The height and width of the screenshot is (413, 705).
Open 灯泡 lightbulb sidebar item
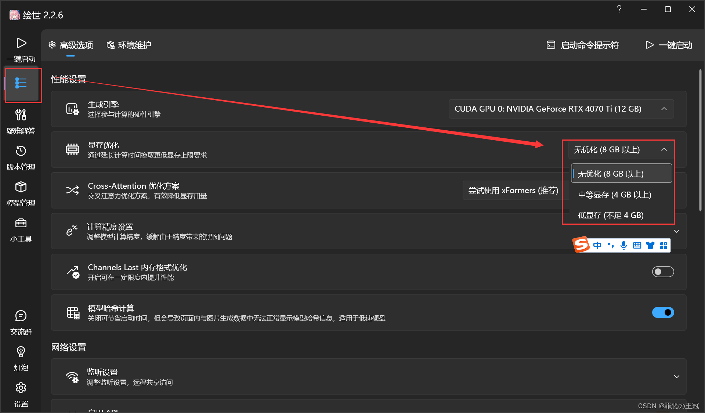(x=21, y=359)
